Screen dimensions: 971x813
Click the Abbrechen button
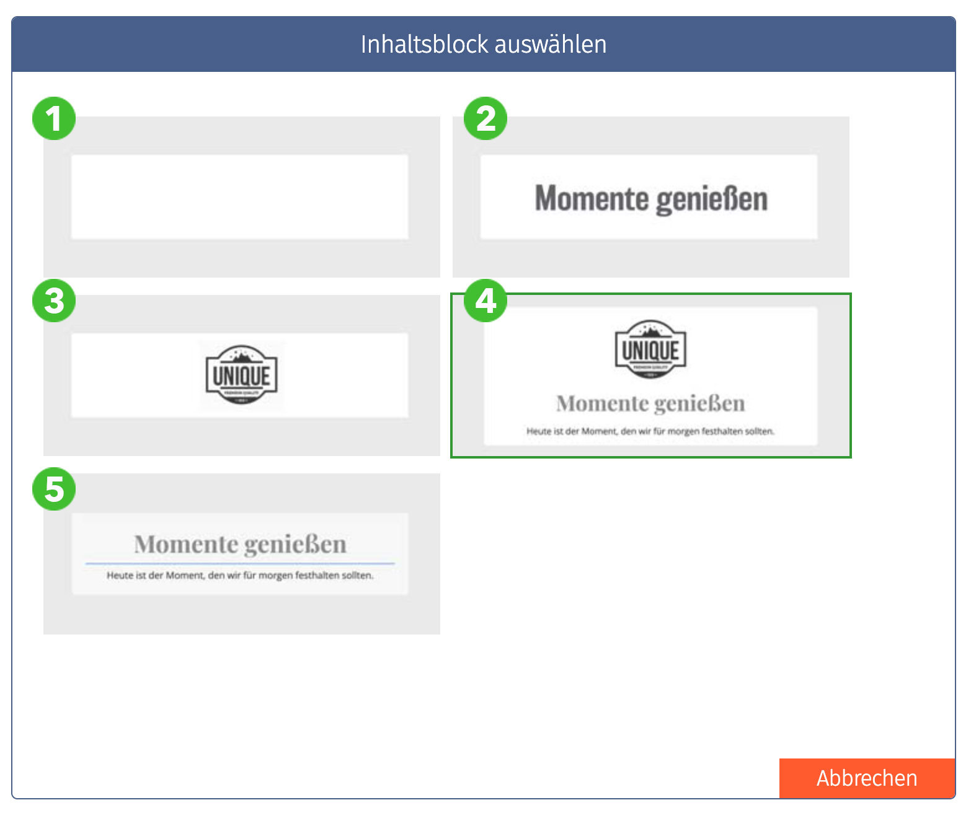(x=867, y=778)
